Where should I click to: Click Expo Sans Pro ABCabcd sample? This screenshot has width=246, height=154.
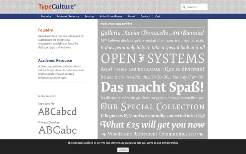click(x=57, y=111)
